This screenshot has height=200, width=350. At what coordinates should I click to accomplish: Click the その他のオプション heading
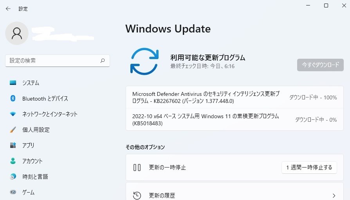click(145, 147)
